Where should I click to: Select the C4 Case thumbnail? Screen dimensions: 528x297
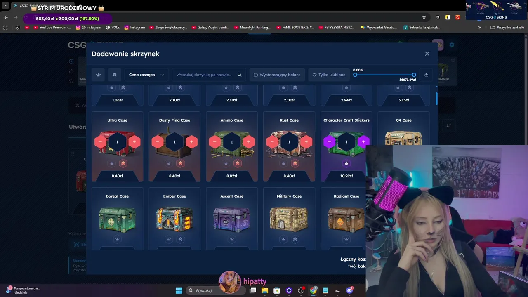(403, 139)
